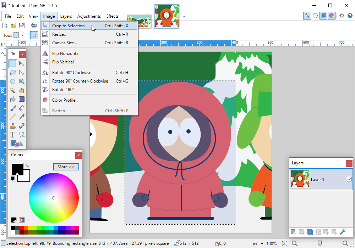Image resolution: width=355 pixels, height=248 pixels.
Task: Click the zoom slider handle
Action: point(320,243)
